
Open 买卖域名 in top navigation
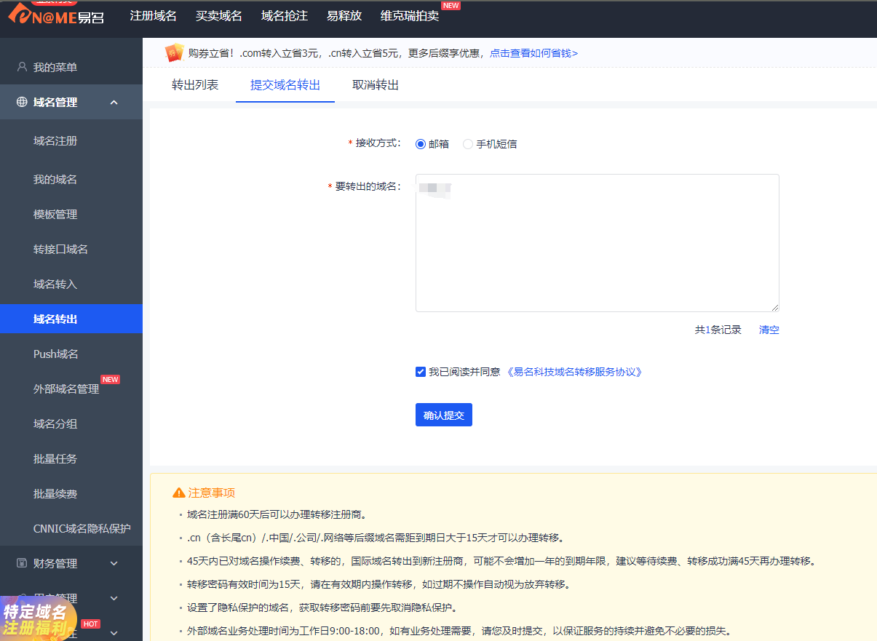coord(219,16)
